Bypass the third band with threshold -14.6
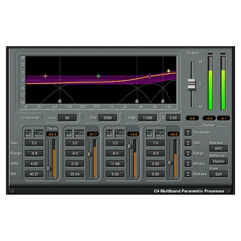241x241 pixels. pos(120,133)
